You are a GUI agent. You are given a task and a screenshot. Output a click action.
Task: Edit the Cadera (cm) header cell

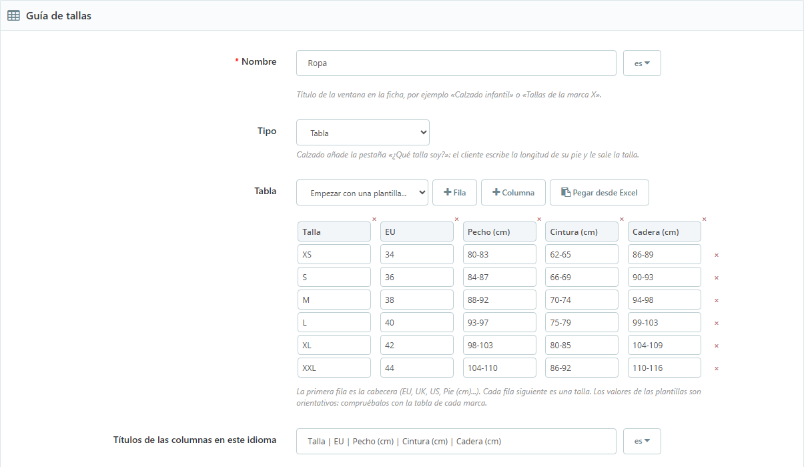pyautogui.click(x=665, y=231)
